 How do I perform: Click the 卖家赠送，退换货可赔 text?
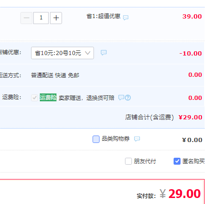coord(87,98)
